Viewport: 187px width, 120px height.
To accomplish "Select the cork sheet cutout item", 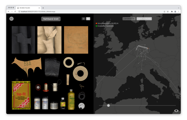I will (26, 66).
